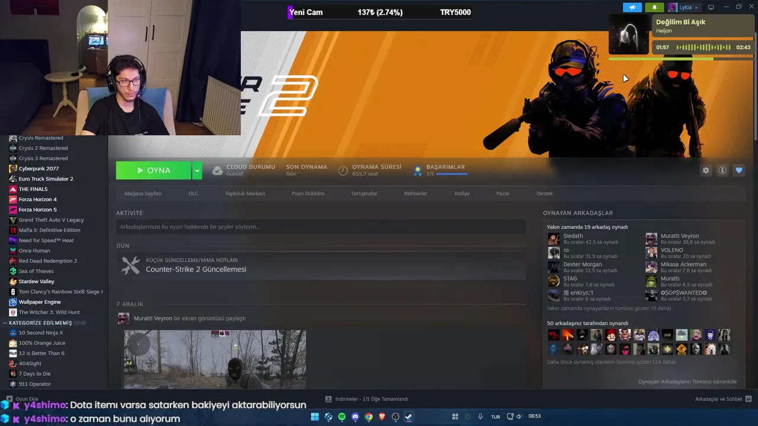Screen dimensions: 758x426
Task: Open the Destek tab
Action: [544, 193]
